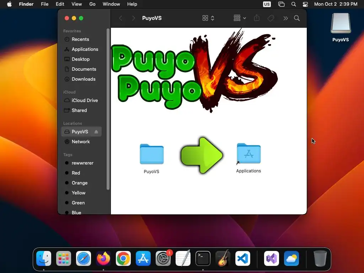Viewport: 364px width, 273px height.
Task: Launch Google Chrome from the Dock
Action: [x=123, y=258]
